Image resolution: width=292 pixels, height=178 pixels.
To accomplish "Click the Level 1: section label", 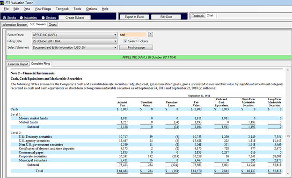I will 16,114.
